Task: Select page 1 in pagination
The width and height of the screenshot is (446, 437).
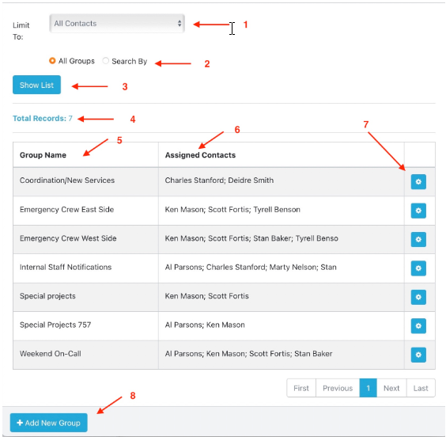Action: tap(368, 388)
